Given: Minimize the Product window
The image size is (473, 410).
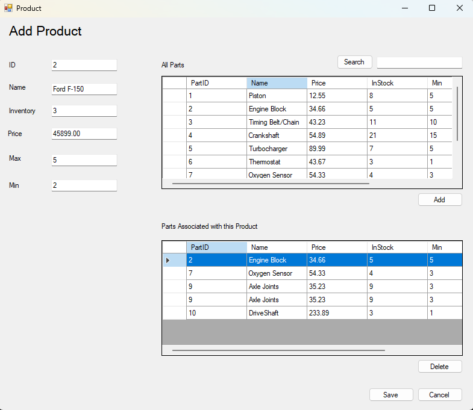Looking at the screenshot, I should tap(405, 8).
